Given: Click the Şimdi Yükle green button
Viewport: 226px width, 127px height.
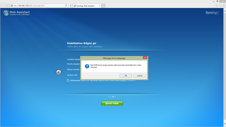Looking at the screenshot, I should coord(112,103).
